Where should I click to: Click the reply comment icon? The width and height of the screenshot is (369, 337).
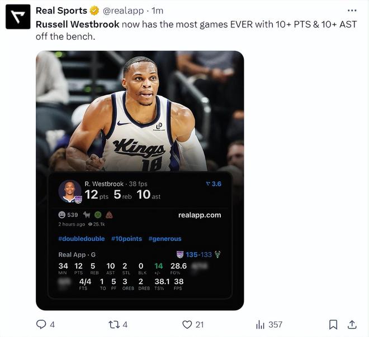(41, 324)
